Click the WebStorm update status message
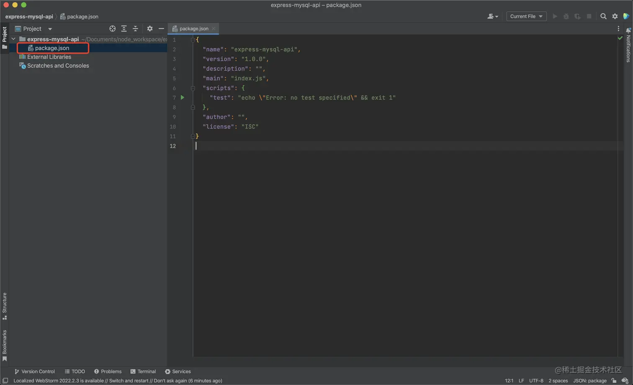The width and height of the screenshot is (633, 385). 118,380
